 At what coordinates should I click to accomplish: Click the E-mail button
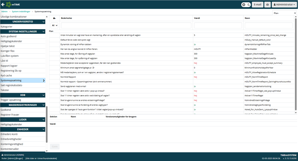point(257,5)
